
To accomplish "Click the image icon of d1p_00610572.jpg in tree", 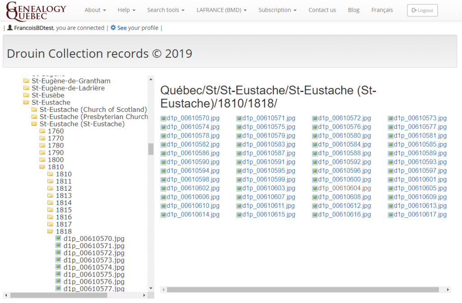I will click(x=58, y=252).
